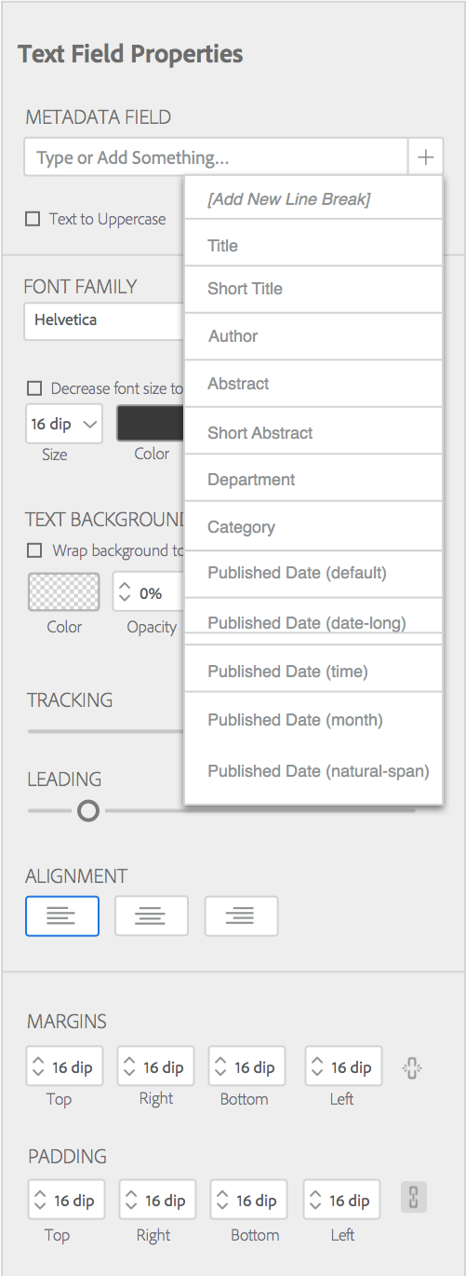The width and height of the screenshot is (466, 1276).
Task: Toggle the margins link values icon
Action: coord(412,1068)
